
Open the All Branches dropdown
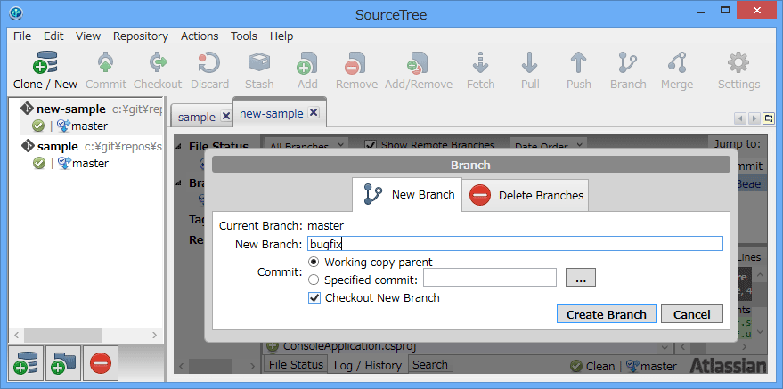coord(306,146)
